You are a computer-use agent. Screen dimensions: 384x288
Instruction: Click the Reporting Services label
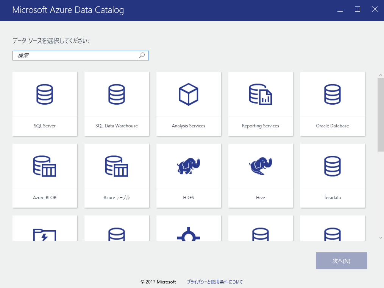261,126
